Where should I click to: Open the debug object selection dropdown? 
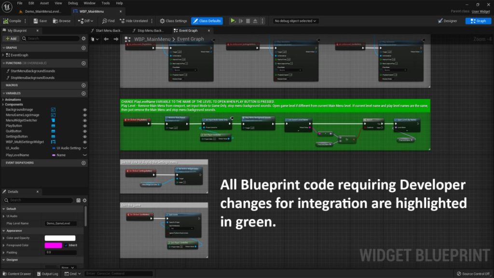pos(295,21)
